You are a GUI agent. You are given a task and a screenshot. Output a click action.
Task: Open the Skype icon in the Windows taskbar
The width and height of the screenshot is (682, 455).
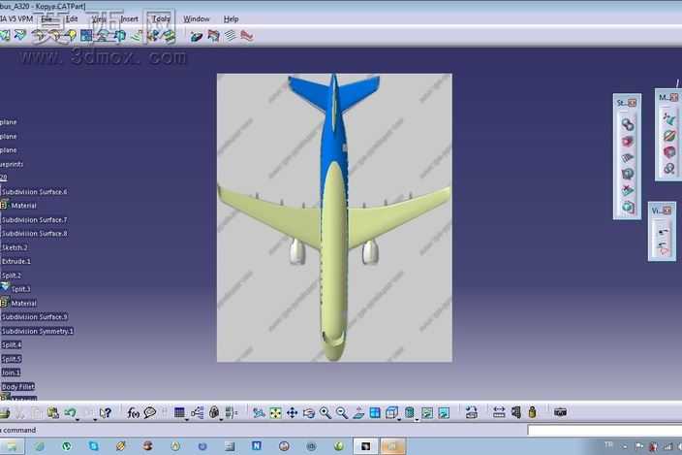pos(94,445)
